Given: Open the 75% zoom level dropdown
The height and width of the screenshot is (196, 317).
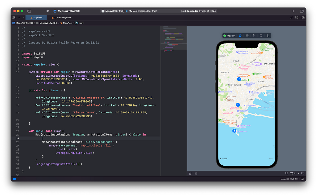Looking at the screenshot, I should [294, 173].
